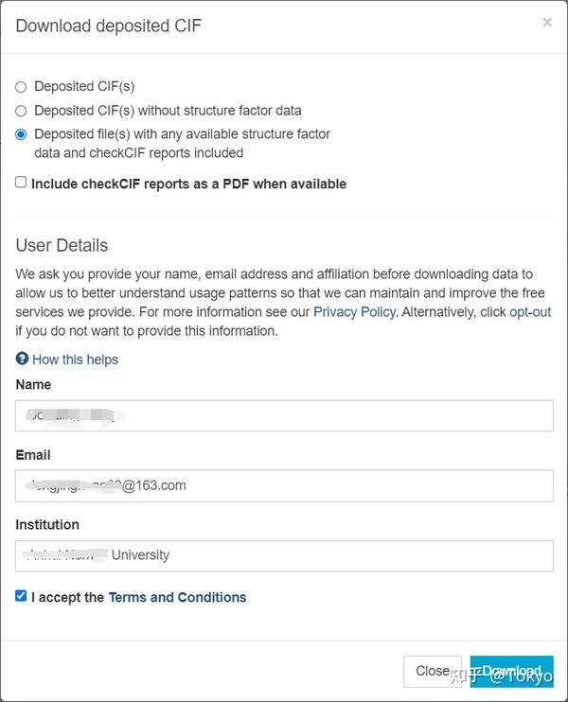Click the Institution text box
The width and height of the screenshot is (568, 702).
pos(284,555)
